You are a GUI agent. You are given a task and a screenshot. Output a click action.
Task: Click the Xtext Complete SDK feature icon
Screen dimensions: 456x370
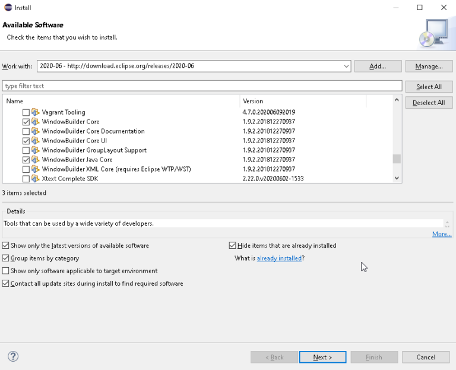(x=36, y=178)
